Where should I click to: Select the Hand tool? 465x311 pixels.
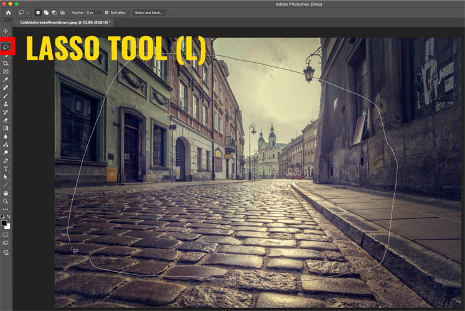(6, 193)
